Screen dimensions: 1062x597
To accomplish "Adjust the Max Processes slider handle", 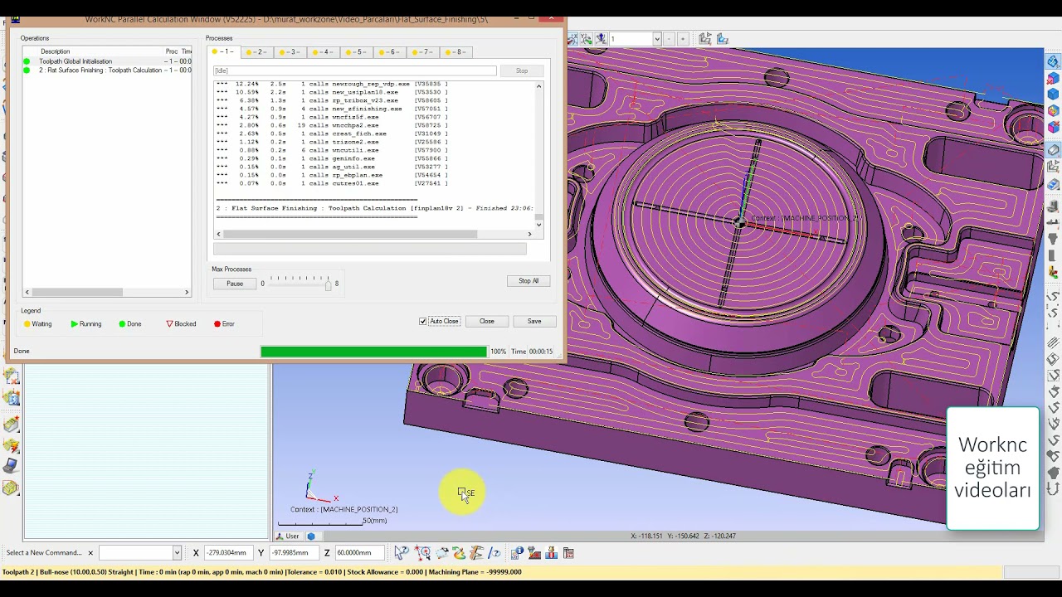I will click(x=328, y=284).
